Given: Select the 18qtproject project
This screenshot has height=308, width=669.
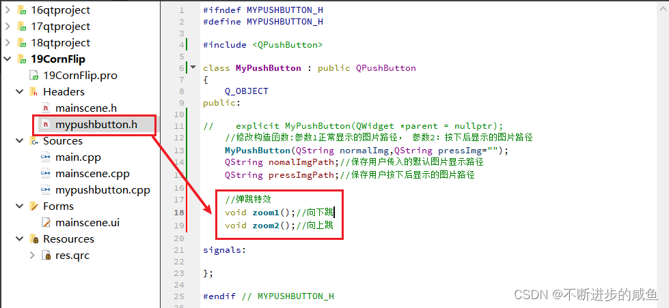Looking at the screenshot, I should pos(61,42).
